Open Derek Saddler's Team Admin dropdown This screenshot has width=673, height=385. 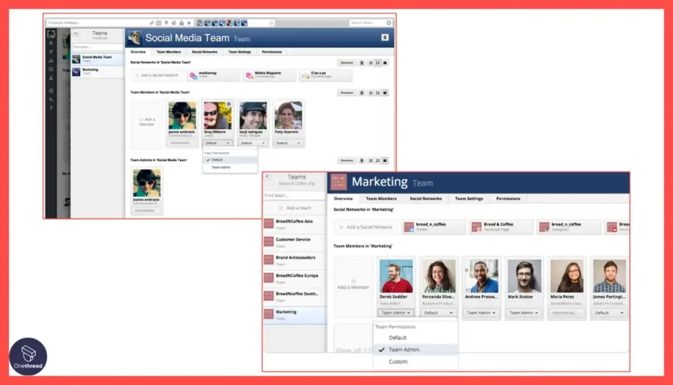pos(395,313)
